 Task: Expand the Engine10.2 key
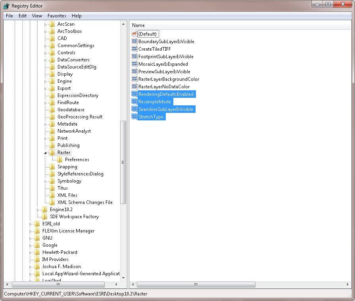[38, 210]
